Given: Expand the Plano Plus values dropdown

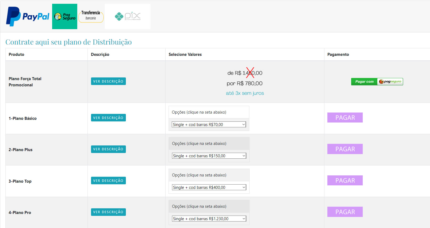Looking at the screenshot, I should tap(209, 156).
